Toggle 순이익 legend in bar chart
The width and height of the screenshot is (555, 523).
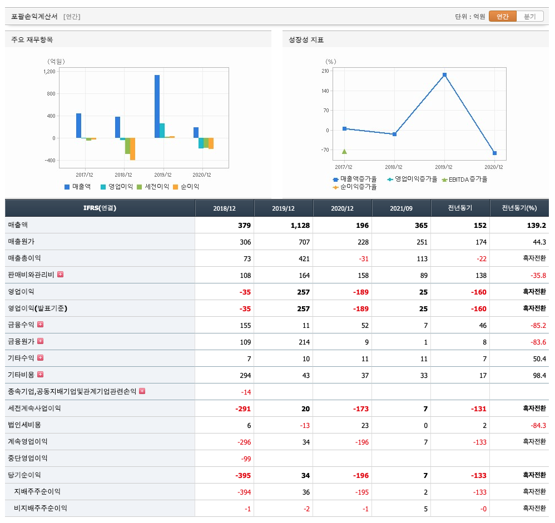pos(186,187)
